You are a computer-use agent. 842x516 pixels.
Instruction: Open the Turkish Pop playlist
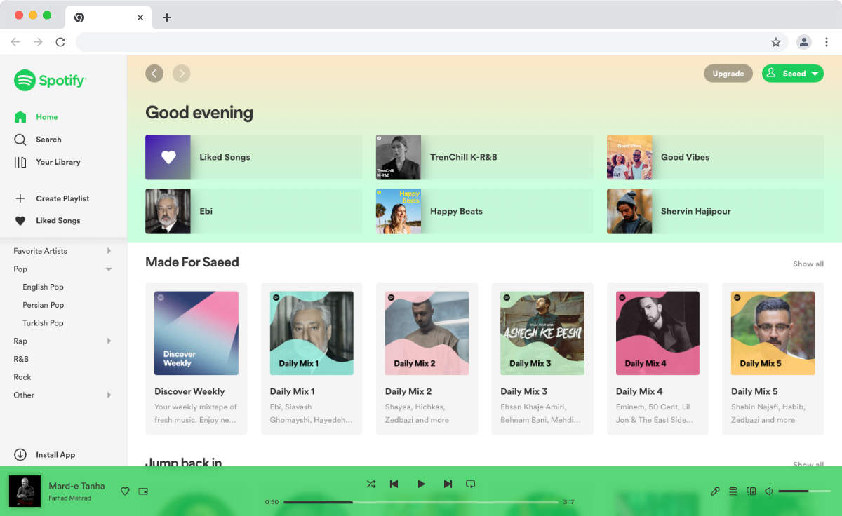(x=43, y=323)
